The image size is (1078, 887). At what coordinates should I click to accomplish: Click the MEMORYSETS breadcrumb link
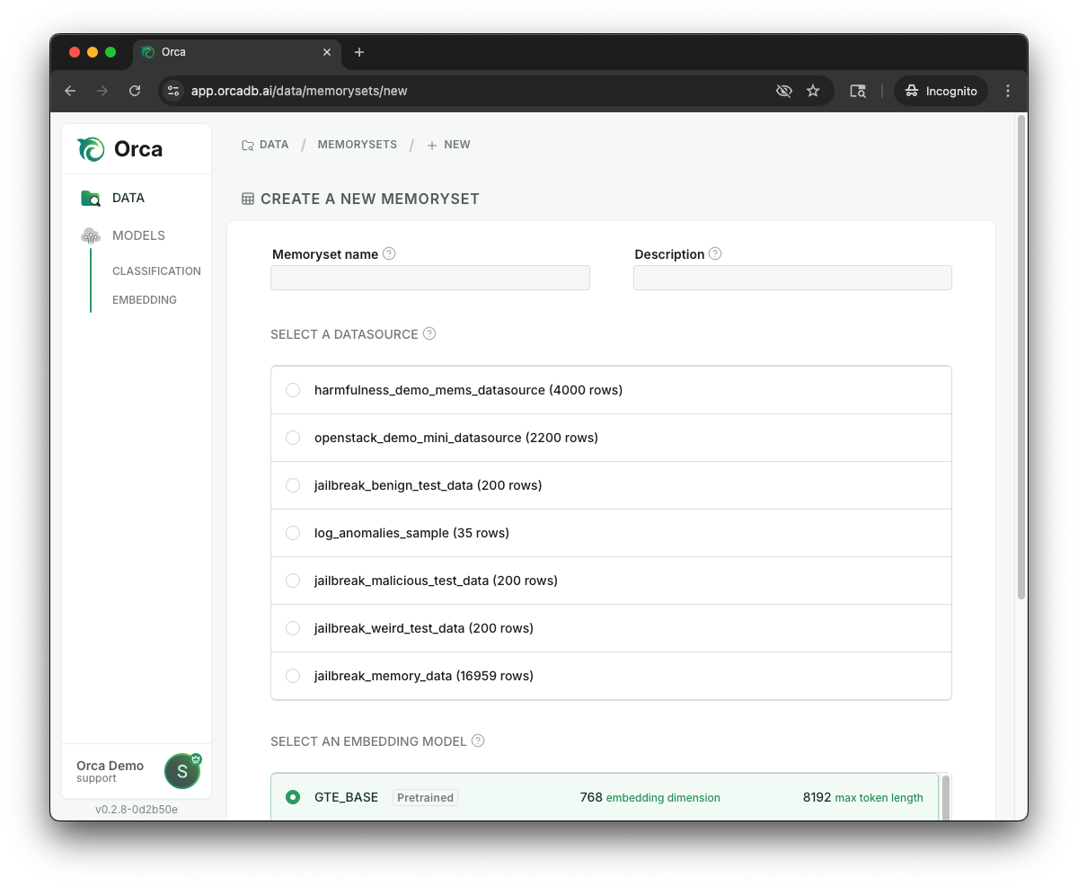(x=357, y=145)
